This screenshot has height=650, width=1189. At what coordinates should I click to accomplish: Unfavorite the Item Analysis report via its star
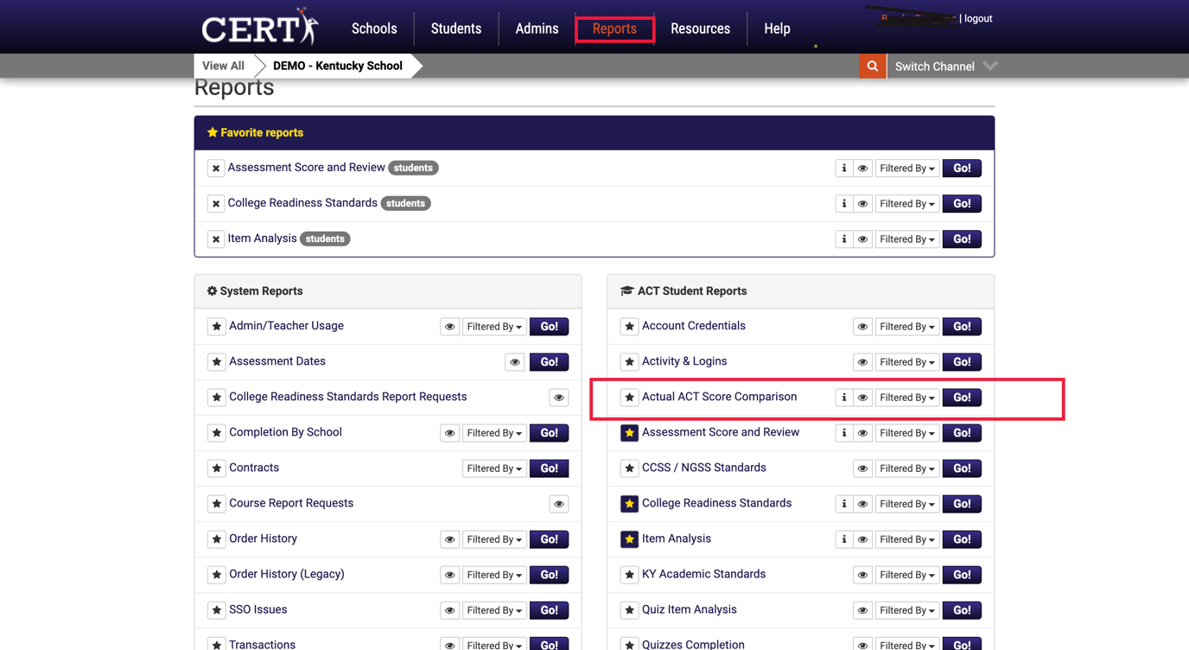[x=630, y=538]
